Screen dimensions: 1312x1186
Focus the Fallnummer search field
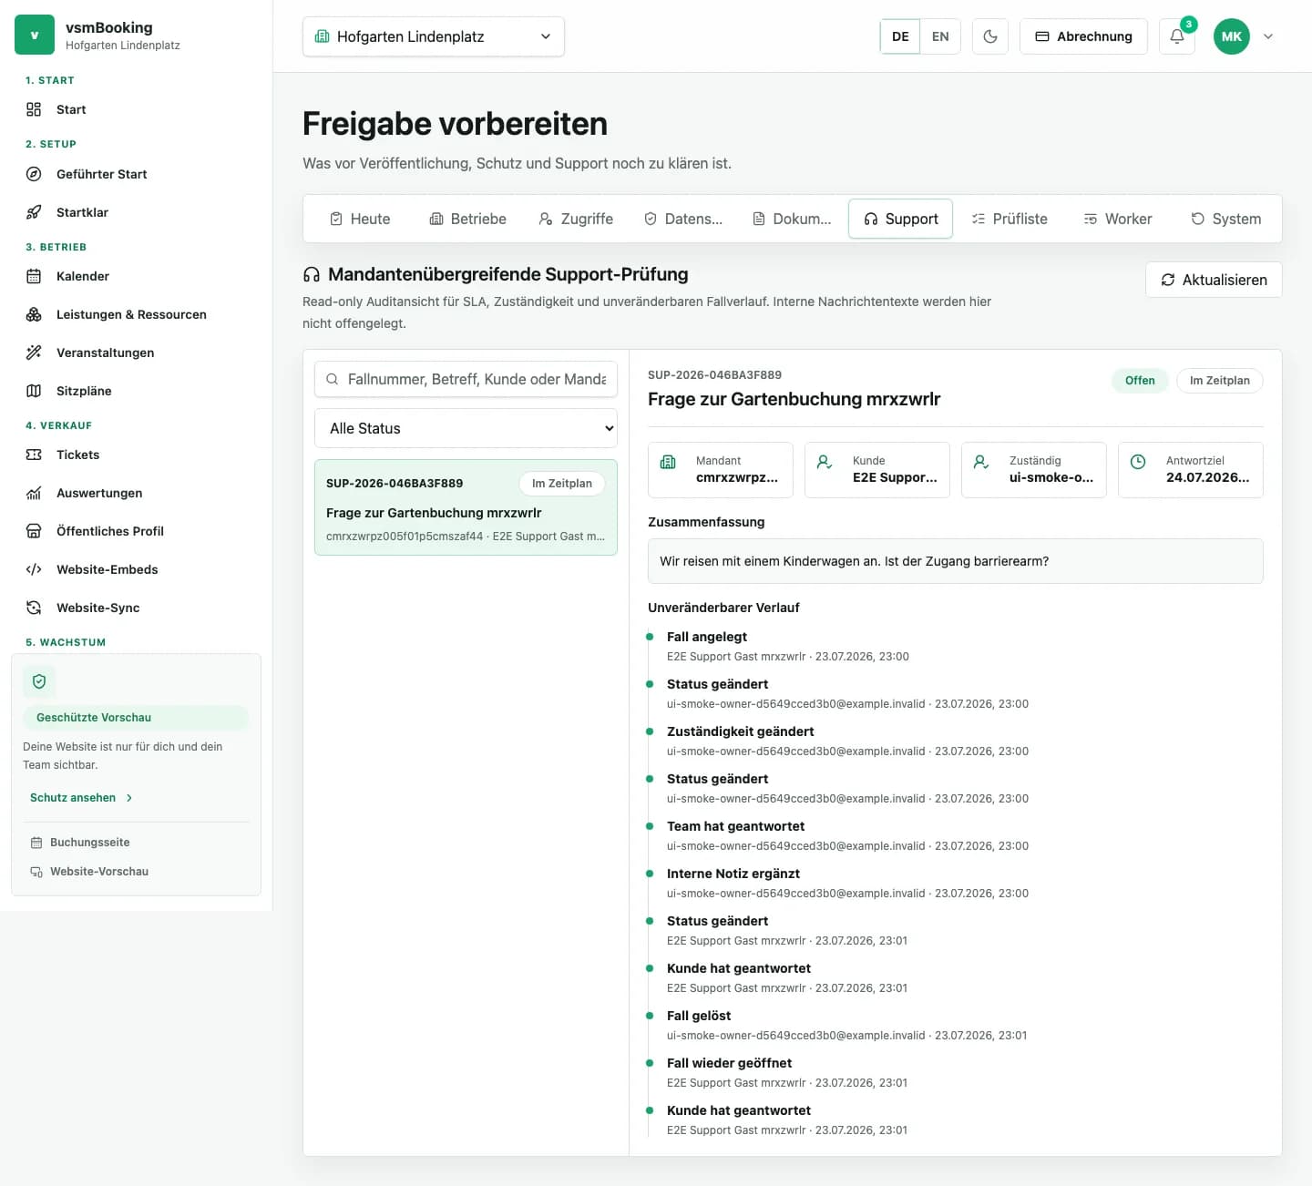click(466, 379)
